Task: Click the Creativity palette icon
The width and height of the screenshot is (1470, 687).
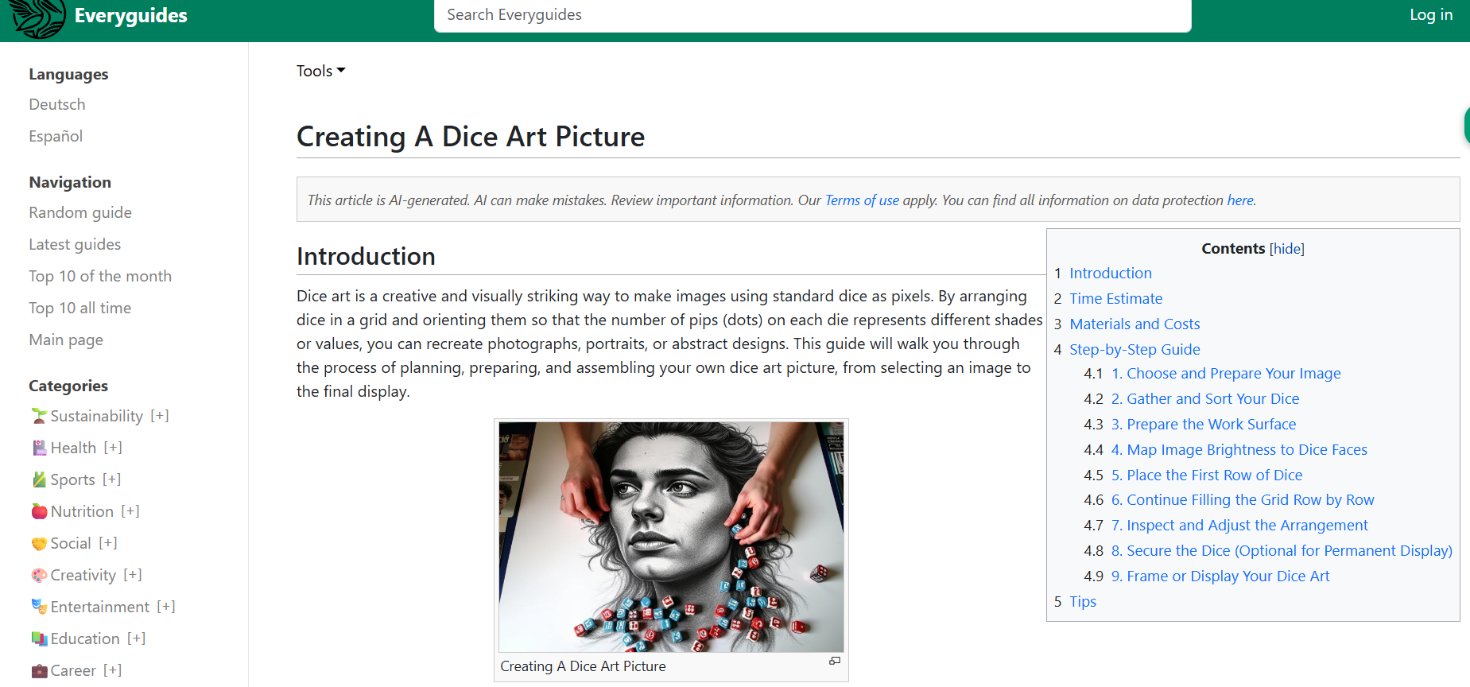Action: click(x=39, y=575)
